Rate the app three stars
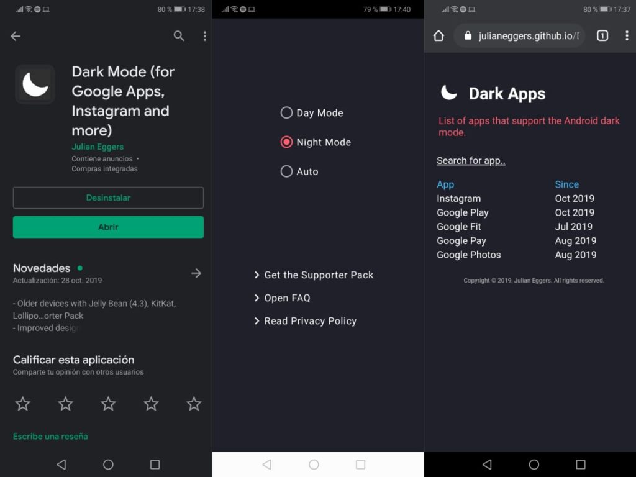The image size is (636, 477). pos(108,404)
